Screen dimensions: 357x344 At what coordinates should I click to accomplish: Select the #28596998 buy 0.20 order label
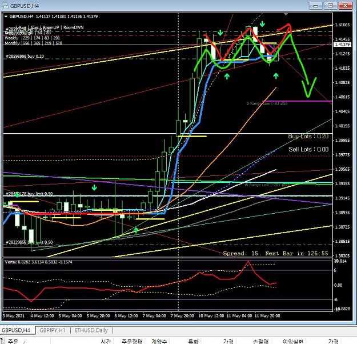[25, 56]
